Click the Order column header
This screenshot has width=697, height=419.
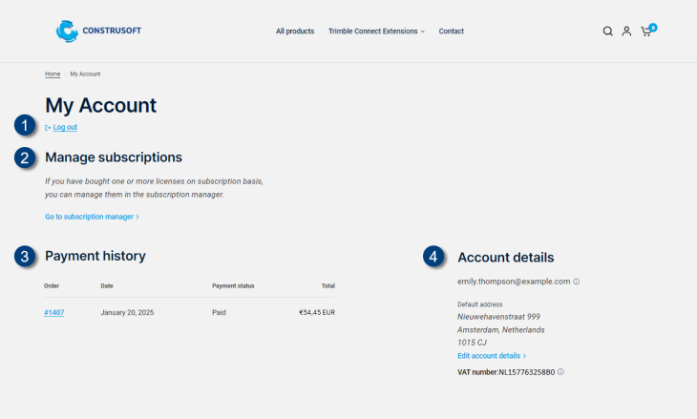tap(52, 285)
